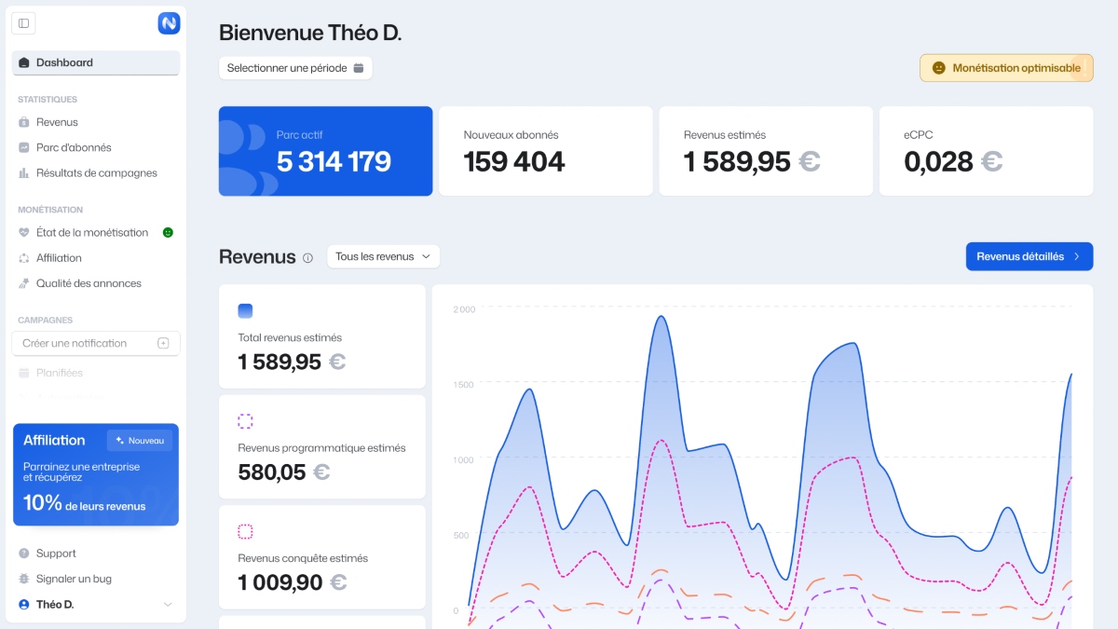Image resolution: width=1118 pixels, height=629 pixels.
Task: Go to Parc d'abonnés in sidebar
Action: coord(74,147)
